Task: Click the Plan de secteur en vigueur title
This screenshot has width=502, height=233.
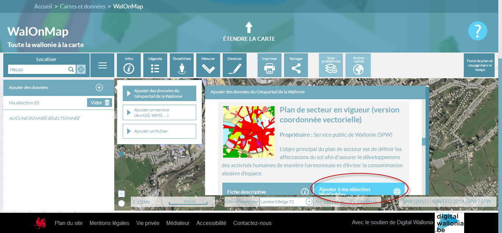Action: [x=340, y=115]
